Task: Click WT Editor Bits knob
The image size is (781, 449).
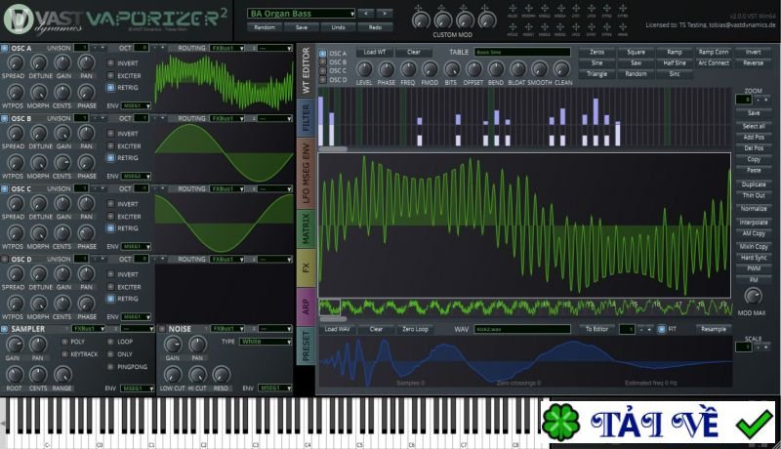Action: tap(451, 69)
